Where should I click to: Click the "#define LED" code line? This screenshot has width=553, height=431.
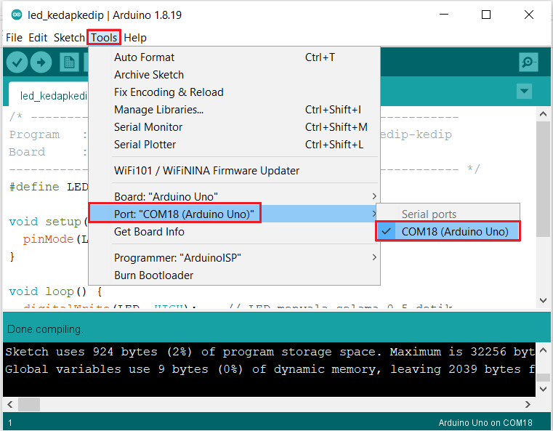point(48,187)
